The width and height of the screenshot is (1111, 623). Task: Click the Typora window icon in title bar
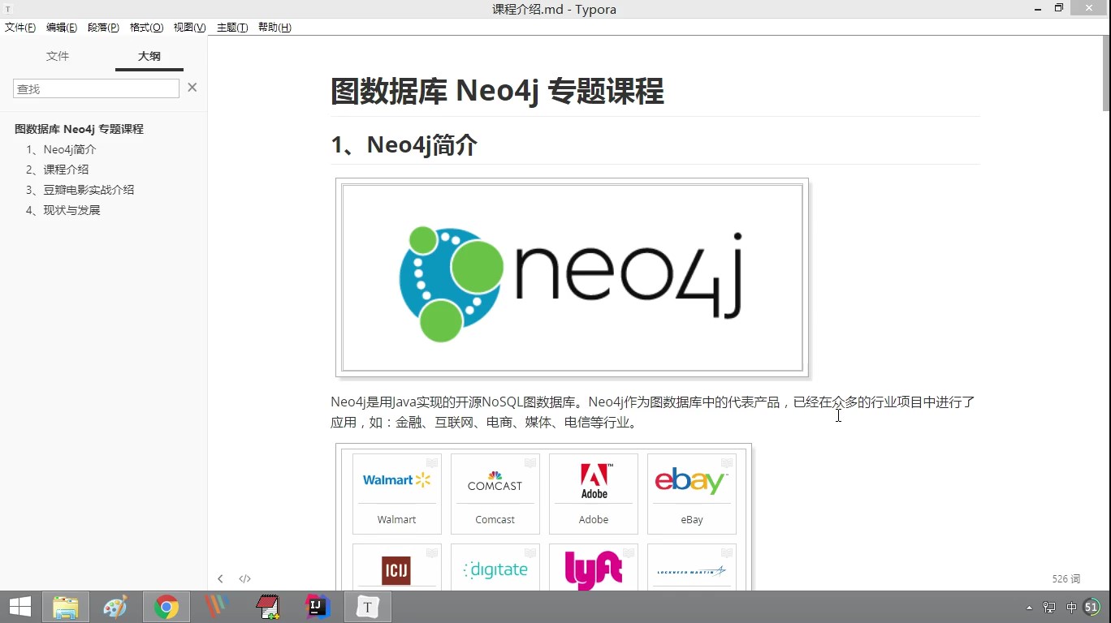click(x=8, y=9)
